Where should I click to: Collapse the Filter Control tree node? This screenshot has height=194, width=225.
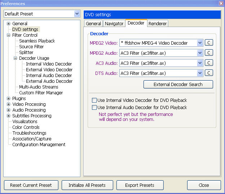(x=9, y=35)
